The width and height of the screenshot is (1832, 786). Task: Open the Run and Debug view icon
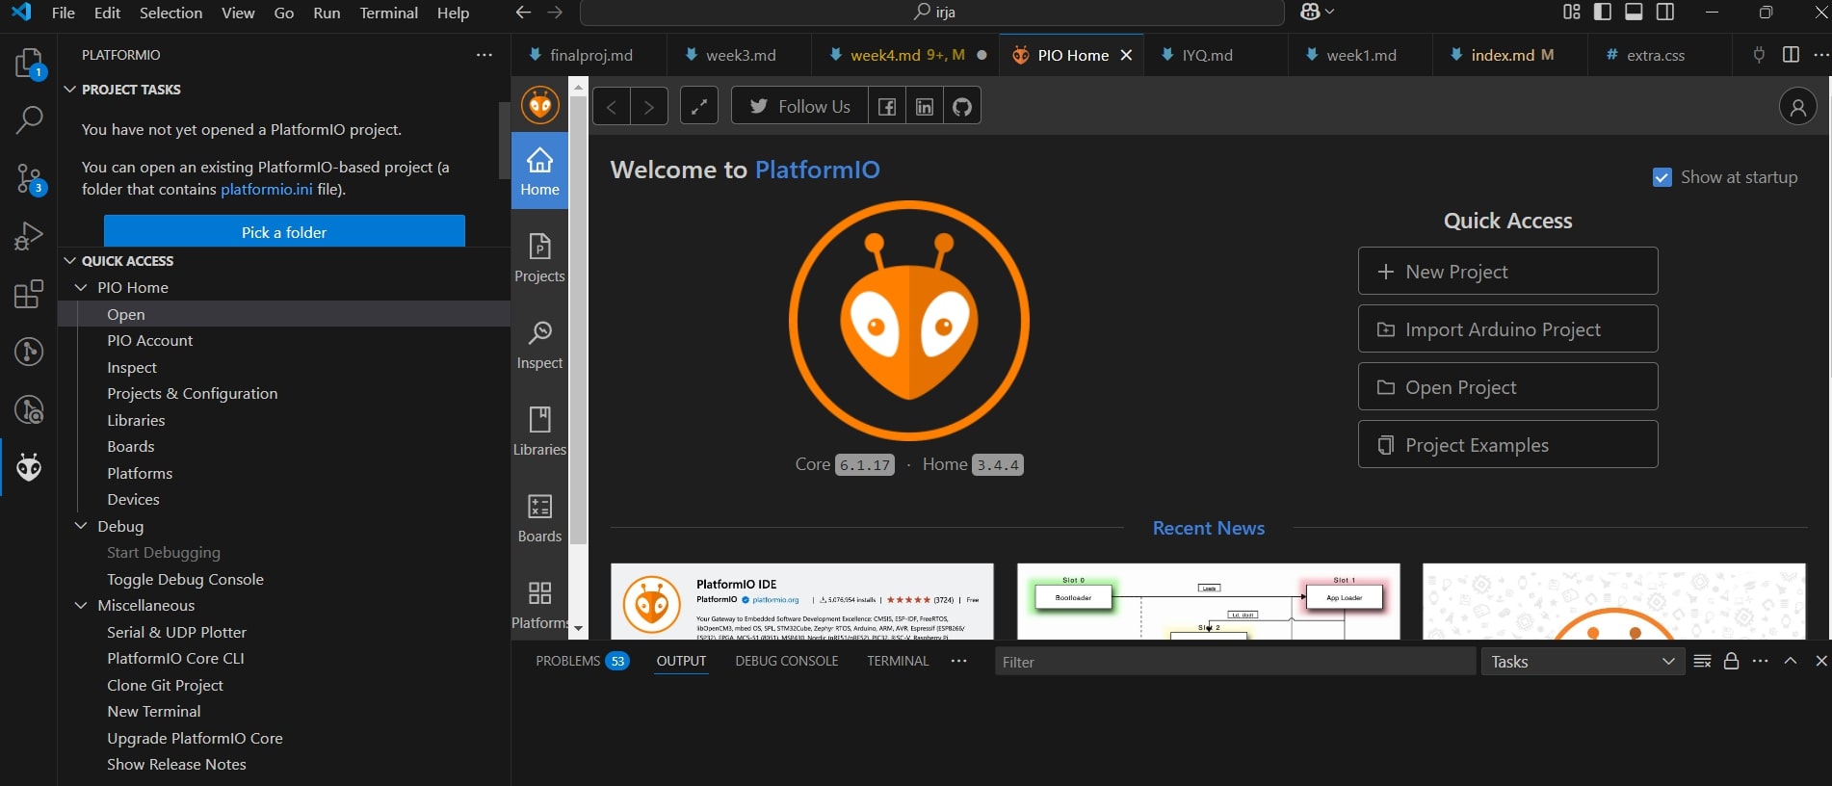[29, 236]
